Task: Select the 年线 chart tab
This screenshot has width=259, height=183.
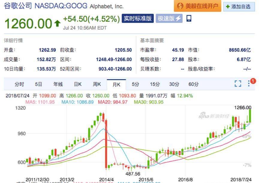Action: (58, 84)
